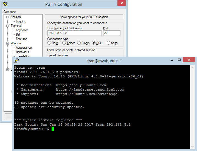The image size is (197, 151).
Task: Collapse the partially hidden Connection tree node
Action: pyautogui.click(x=7, y=69)
